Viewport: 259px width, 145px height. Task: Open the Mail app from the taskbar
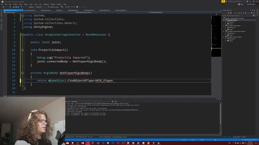(68, 143)
